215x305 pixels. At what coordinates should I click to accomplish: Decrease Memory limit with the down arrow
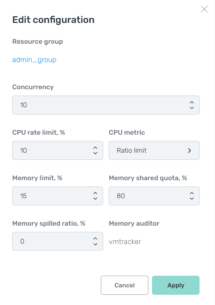(x=95, y=199)
